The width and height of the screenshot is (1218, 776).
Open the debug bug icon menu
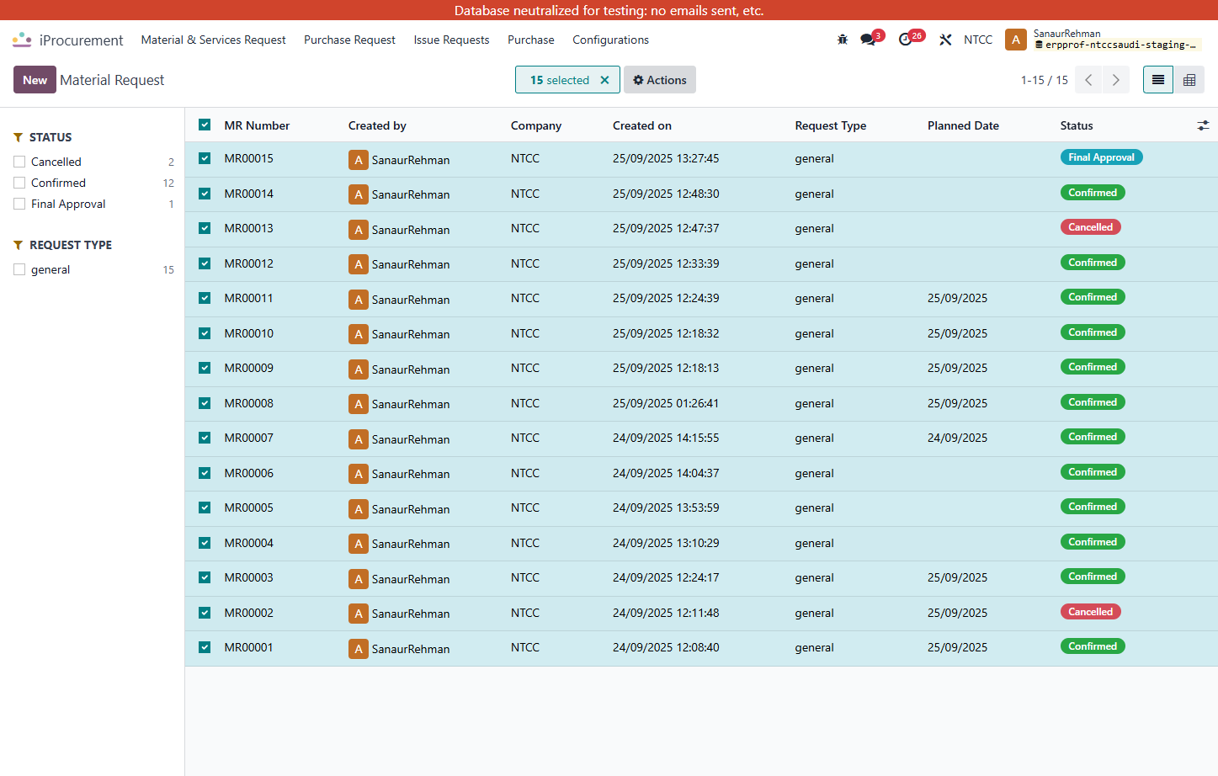pos(843,40)
